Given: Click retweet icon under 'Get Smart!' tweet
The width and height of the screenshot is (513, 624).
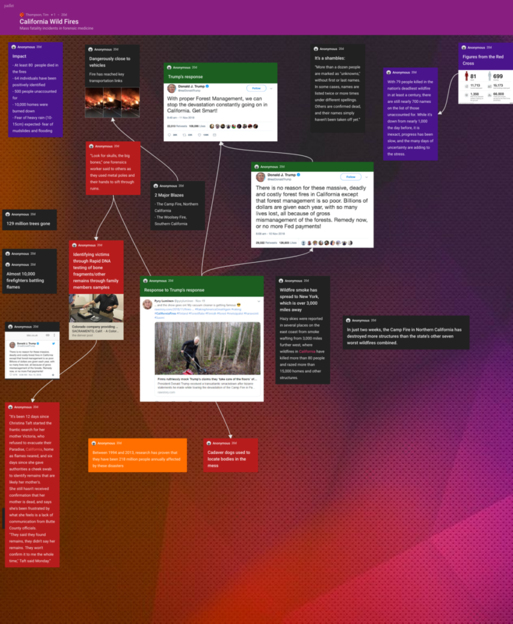Looking at the screenshot, I should click(184, 135).
